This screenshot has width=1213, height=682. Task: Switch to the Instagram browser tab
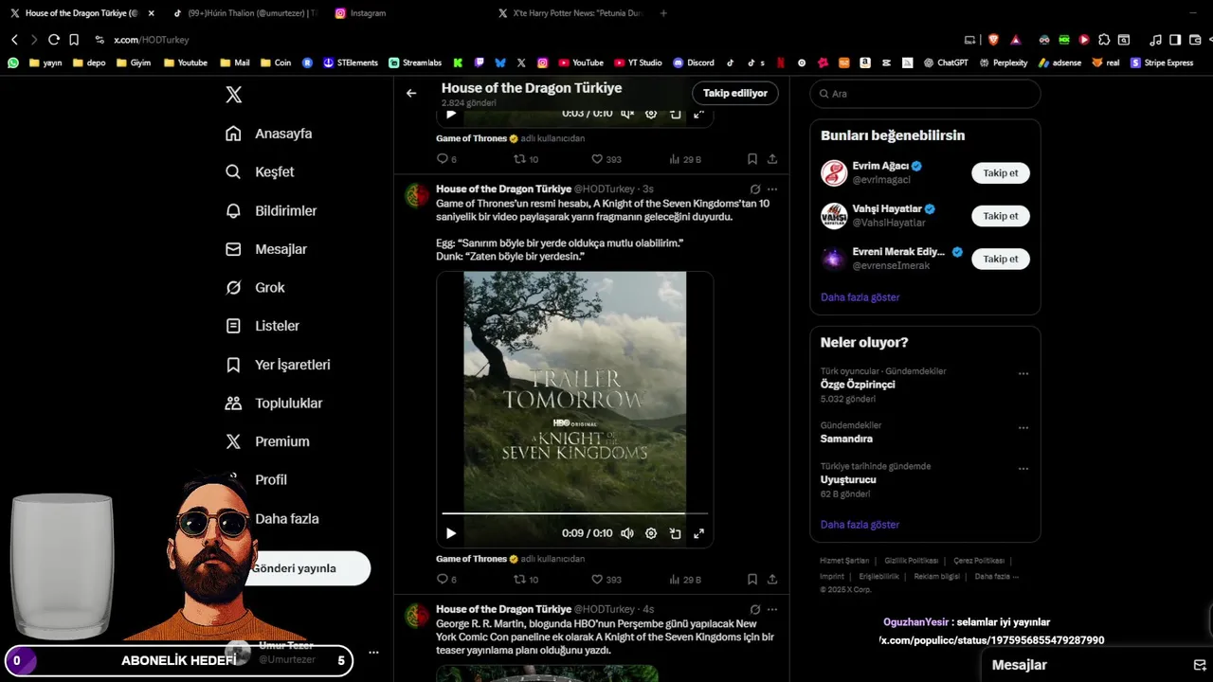pos(368,13)
